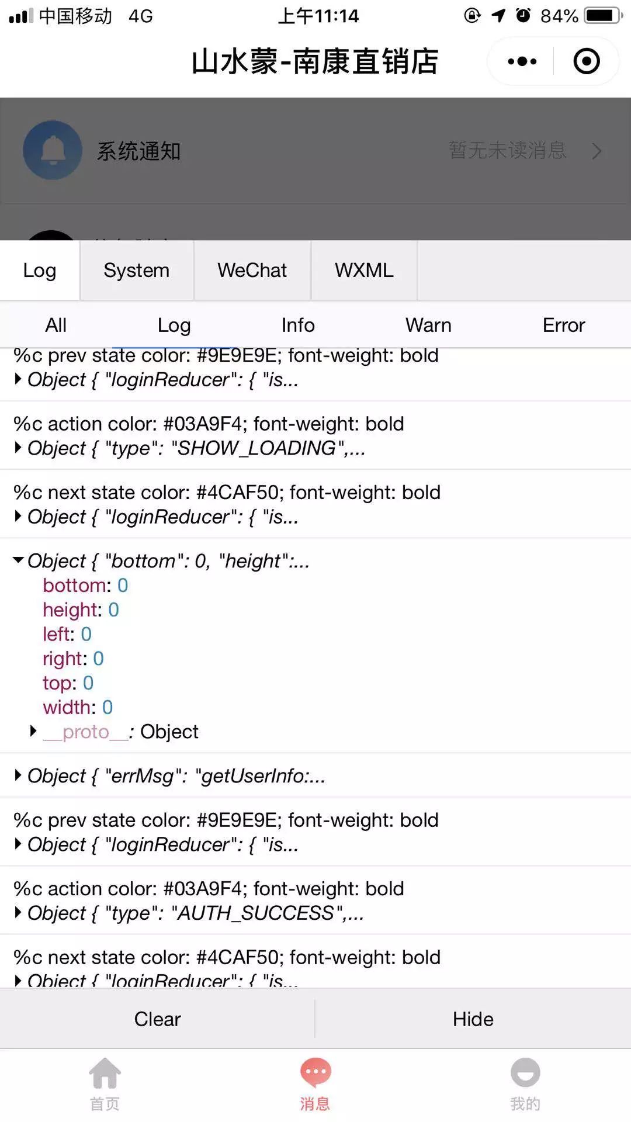Go to the 首页 home tab icon
This screenshot has width=631, height=1122.
(x=105, y=1074)
